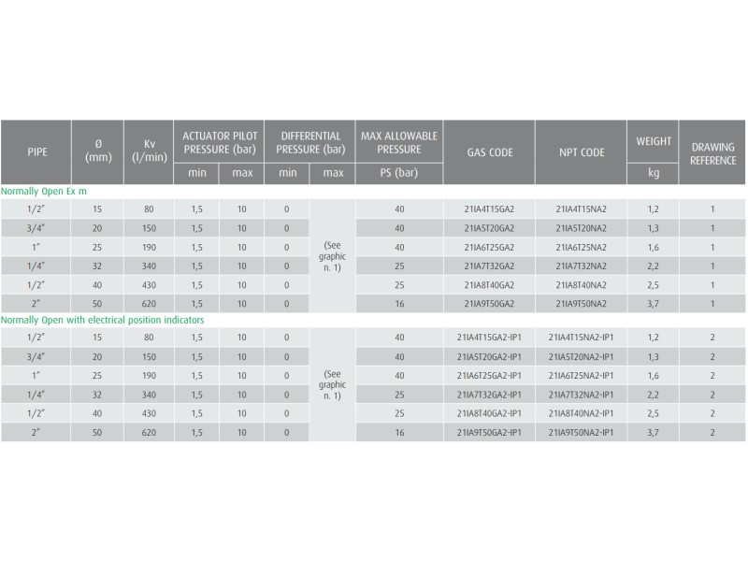Click the PIPE column header
Image resolution: width=748 pixels, height=561 pixels.
[36, 151]
